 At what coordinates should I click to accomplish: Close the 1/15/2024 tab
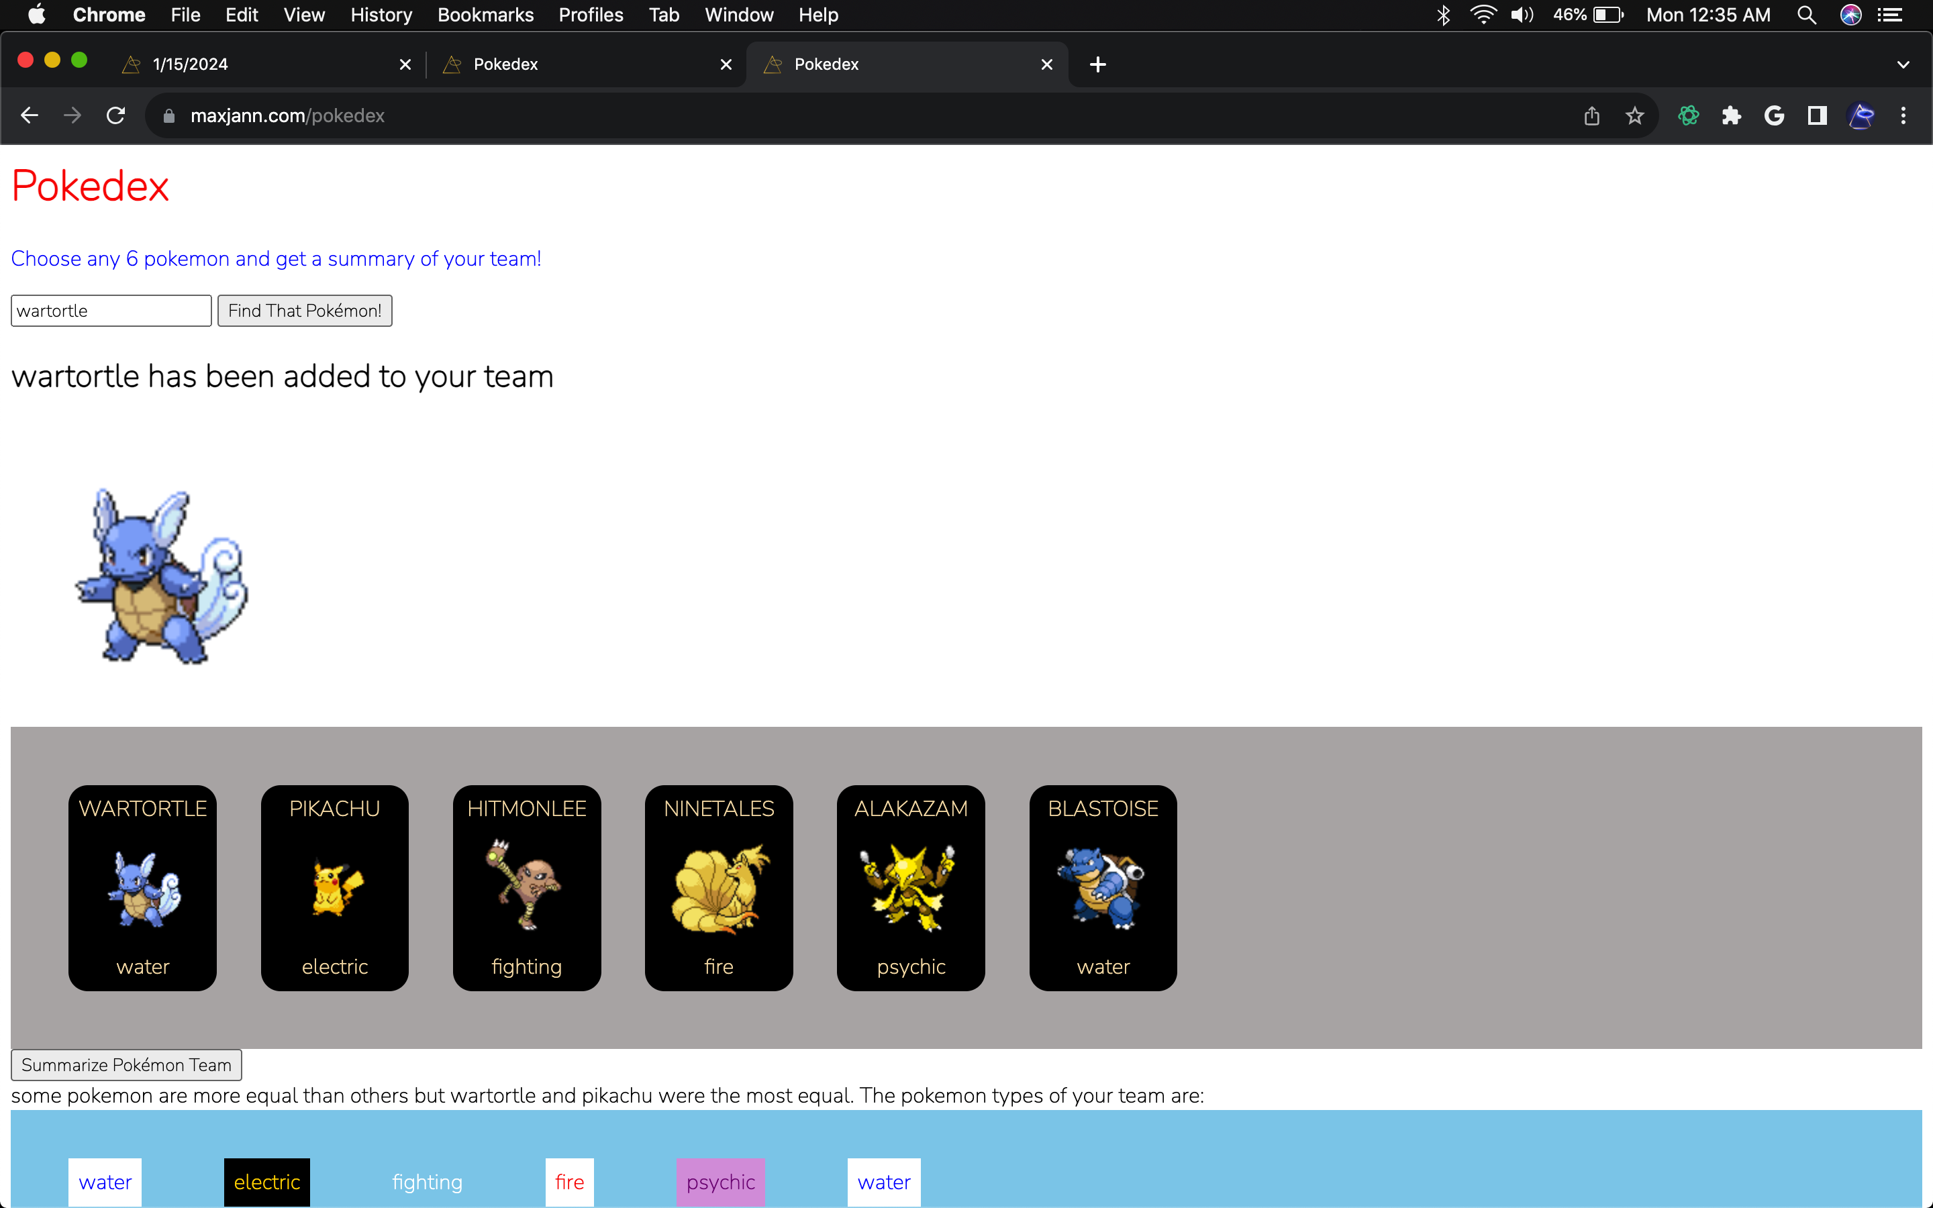point(406,64)
